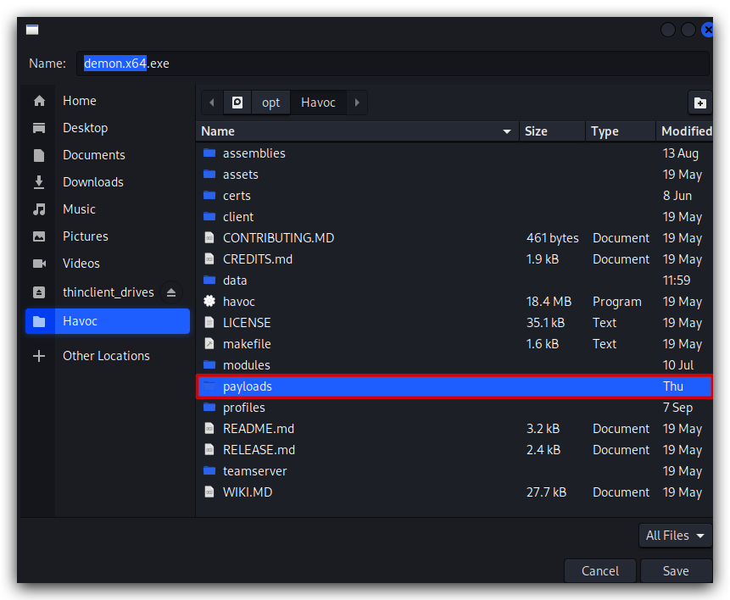730x600 pixels.
Task: Click the 27.7 kB size value
Action: (546, 492)
